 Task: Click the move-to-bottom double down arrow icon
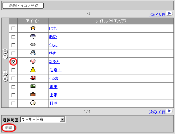coord(5,79)
